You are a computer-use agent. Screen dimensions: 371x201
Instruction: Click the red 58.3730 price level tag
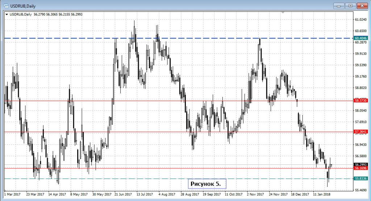(x=362, y=101)
